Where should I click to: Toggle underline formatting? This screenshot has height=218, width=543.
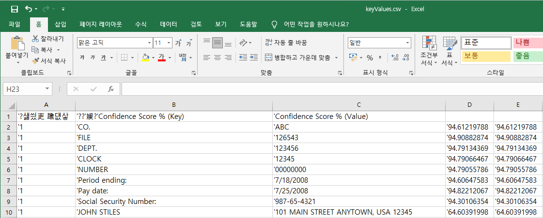(103, 58)
